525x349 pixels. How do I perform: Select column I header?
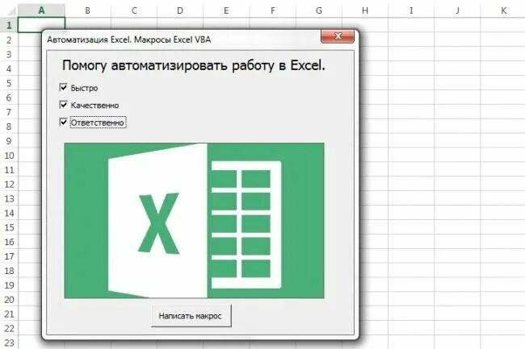pos(411,10)
